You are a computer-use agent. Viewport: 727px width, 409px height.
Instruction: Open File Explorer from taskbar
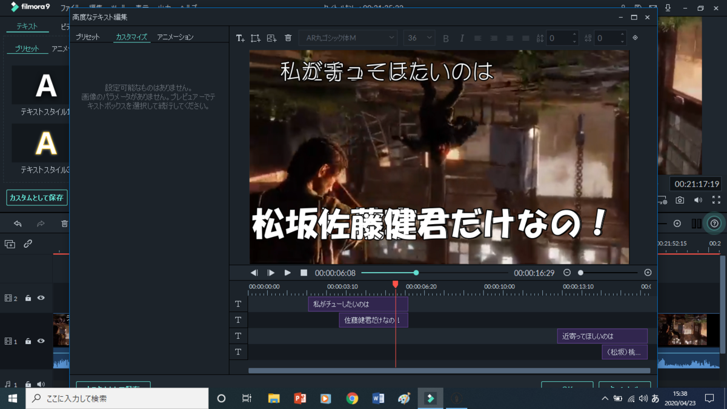click(x=274, y=398)
